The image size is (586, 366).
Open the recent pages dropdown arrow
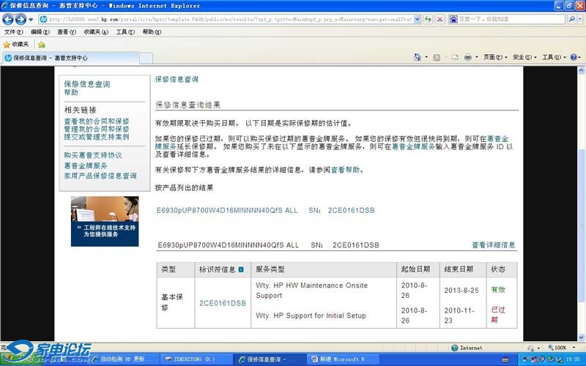pos(31,20)
